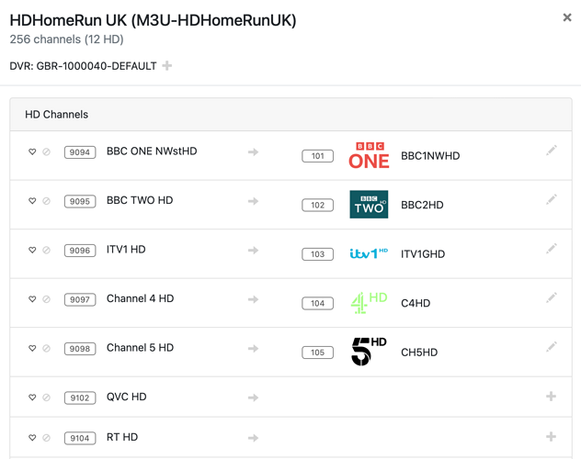This screenshot has height=459, width=581.
Task: Favorite the RT HD channel heart
Action: pos(32,438)
